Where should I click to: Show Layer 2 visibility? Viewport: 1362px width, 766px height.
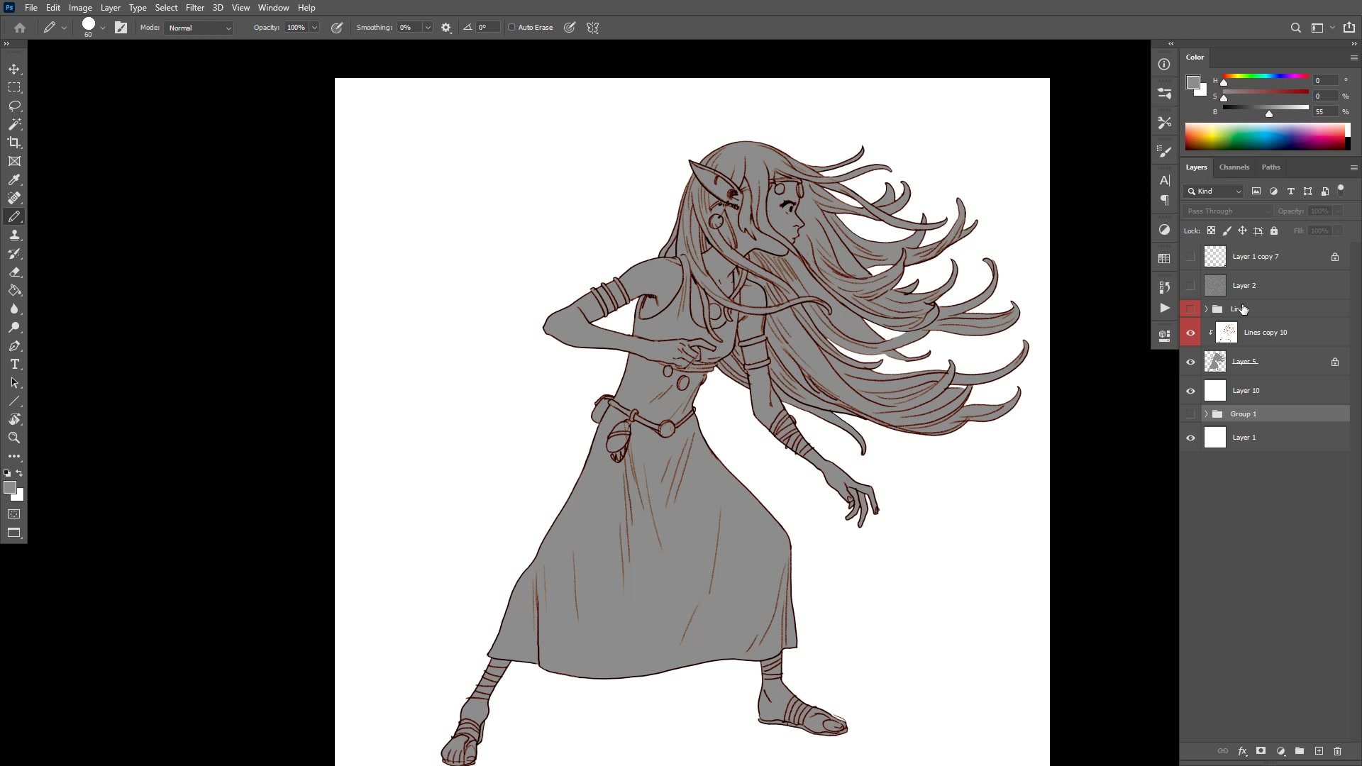(x=1190, y=286)
